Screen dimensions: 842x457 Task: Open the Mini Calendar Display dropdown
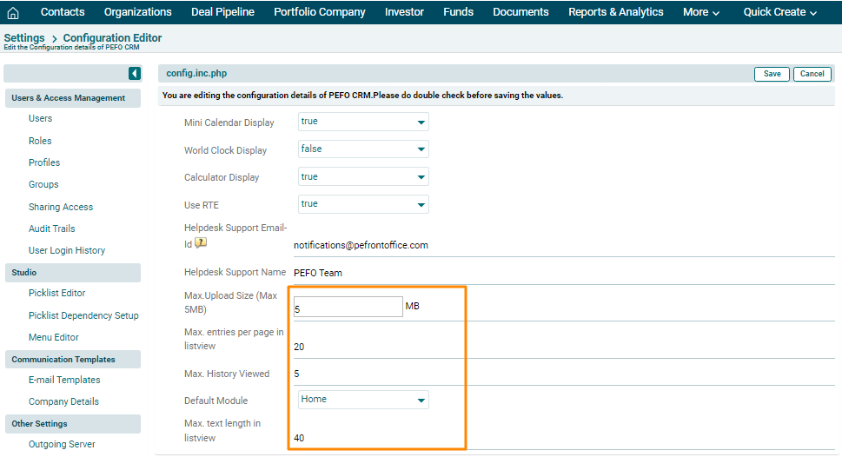pyautogui.click(x=363, y=123)
